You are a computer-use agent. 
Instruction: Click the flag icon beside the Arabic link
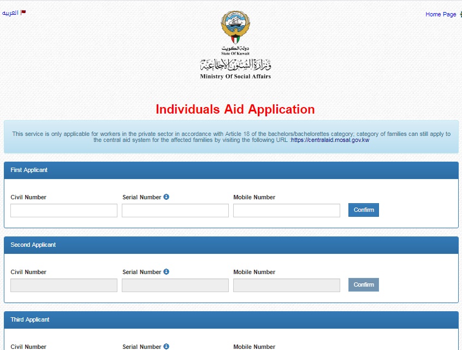tap(23, 13)
